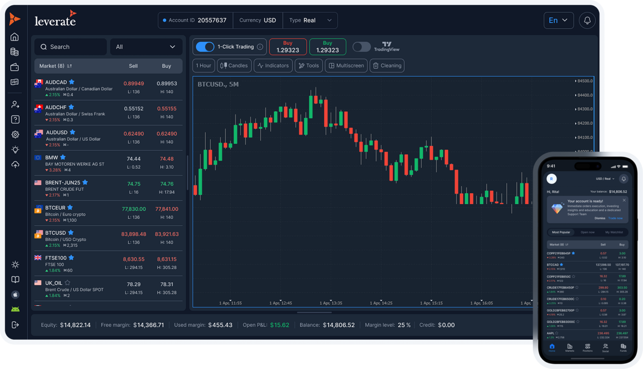The height and width of the screenshot is (369, 643).
Task: Click the market list vertical scrollbar
Action: [x=188, y=173]
